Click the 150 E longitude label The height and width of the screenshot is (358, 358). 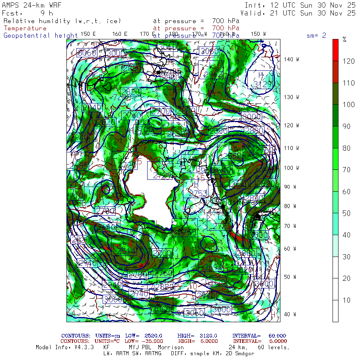[88, 34]
